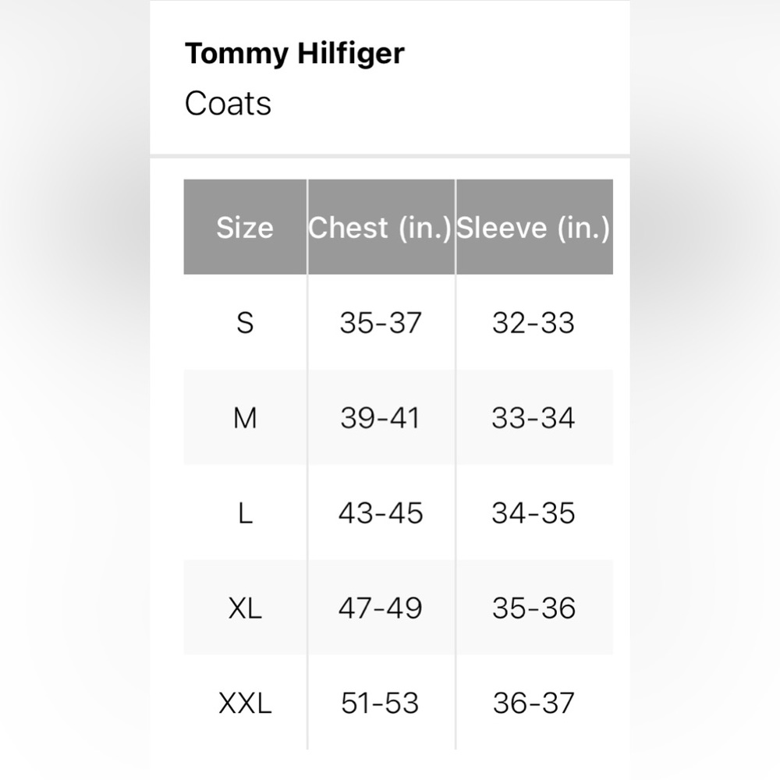The image size is (780, 780).
Task: Click the 35-37 chest measurement cell
Action: [x=381, y=322]
